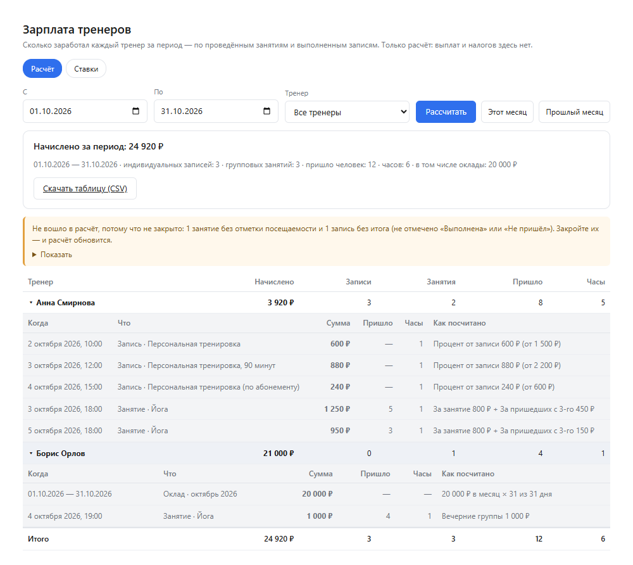633x565 pixels.
Task: Click Процент от записи 880 ₽ explanation
Action: tap(497, 365)
